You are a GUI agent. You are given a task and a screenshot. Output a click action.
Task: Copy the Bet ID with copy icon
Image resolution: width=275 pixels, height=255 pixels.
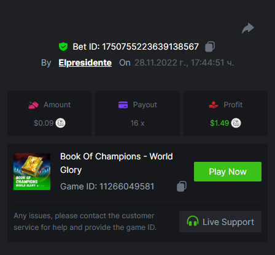pos(210,47)
